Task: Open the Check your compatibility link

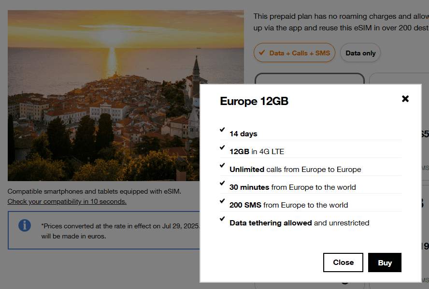Action: [x=67, y=201]
